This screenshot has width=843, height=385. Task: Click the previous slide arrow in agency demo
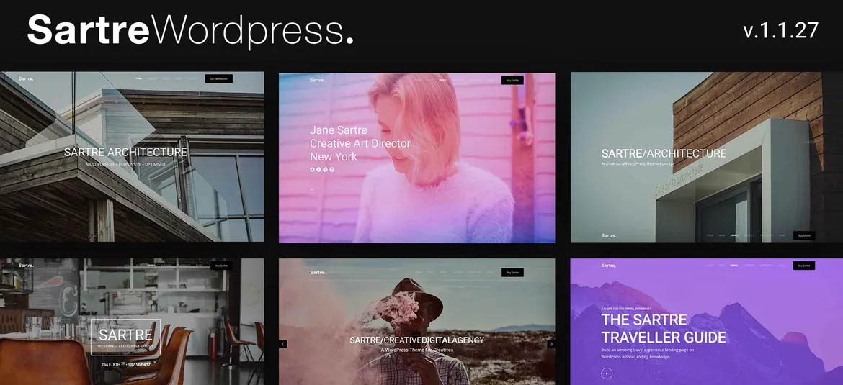282,344
